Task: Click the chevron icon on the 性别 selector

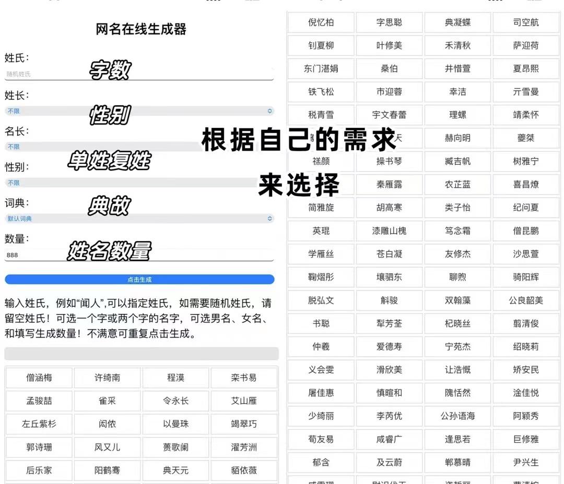Action: point(269,183)
